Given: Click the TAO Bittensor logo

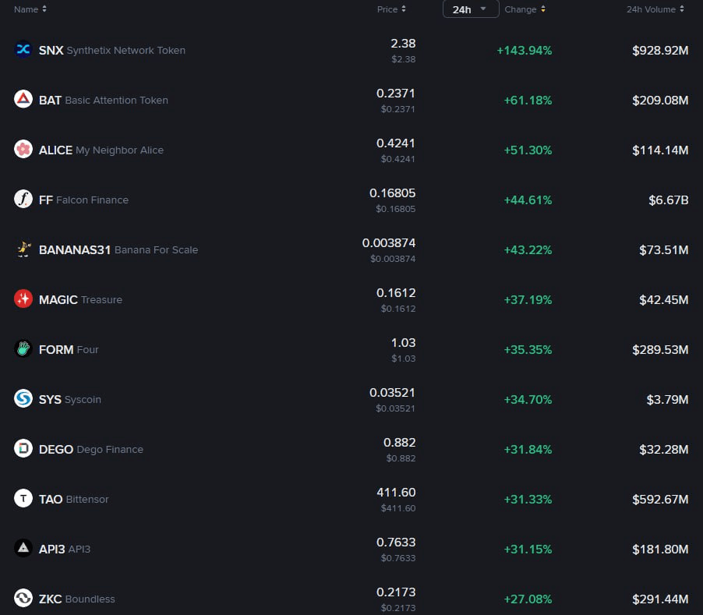Looking at the screenshot, I should (23, 499).
